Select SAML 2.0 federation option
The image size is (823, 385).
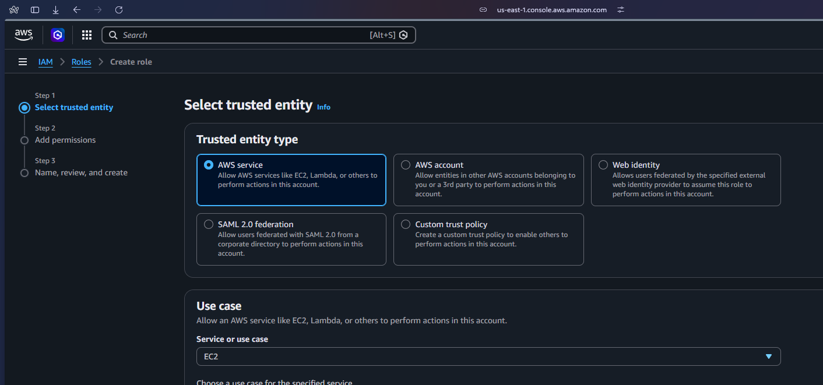pyautogui.click(x=209, y=224)
